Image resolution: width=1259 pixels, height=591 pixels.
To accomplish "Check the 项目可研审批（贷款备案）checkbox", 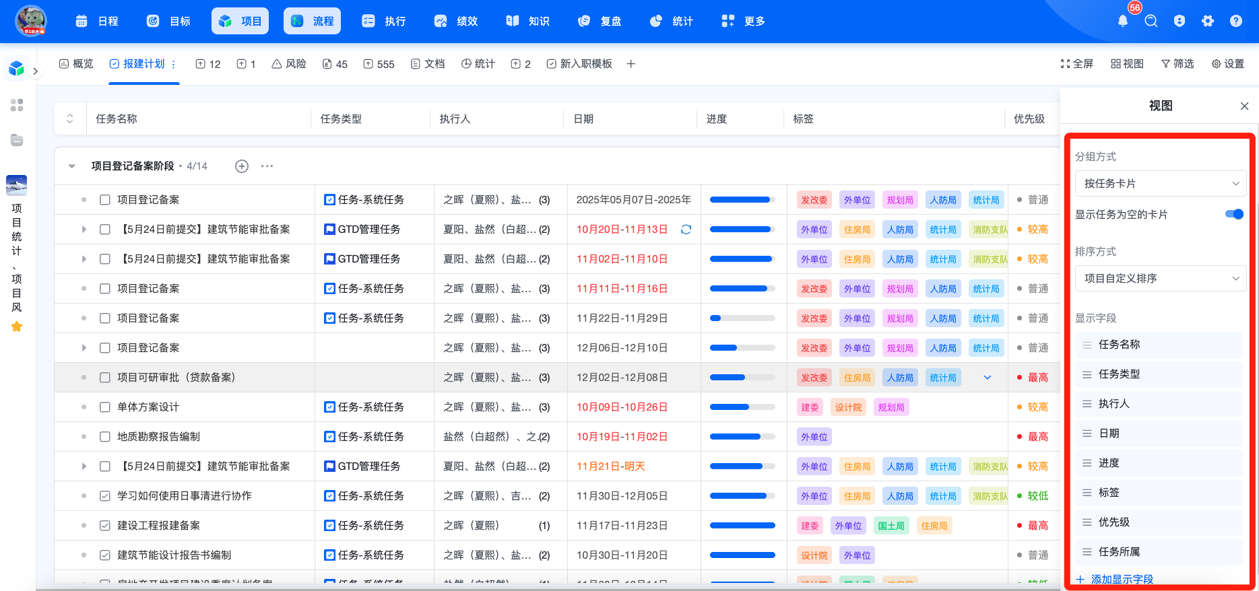I will 105,378.
